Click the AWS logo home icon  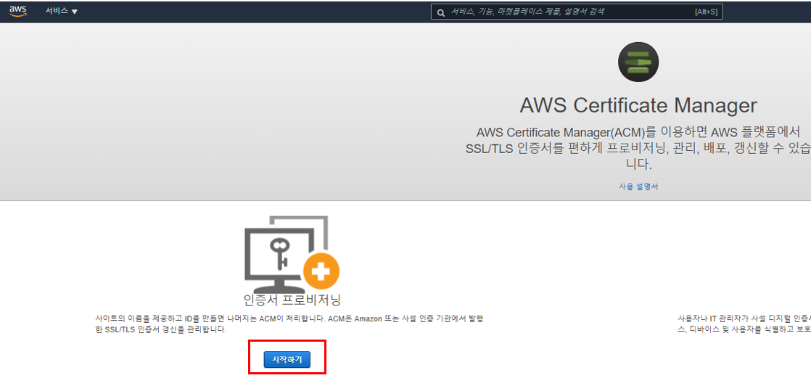[17, 11]
